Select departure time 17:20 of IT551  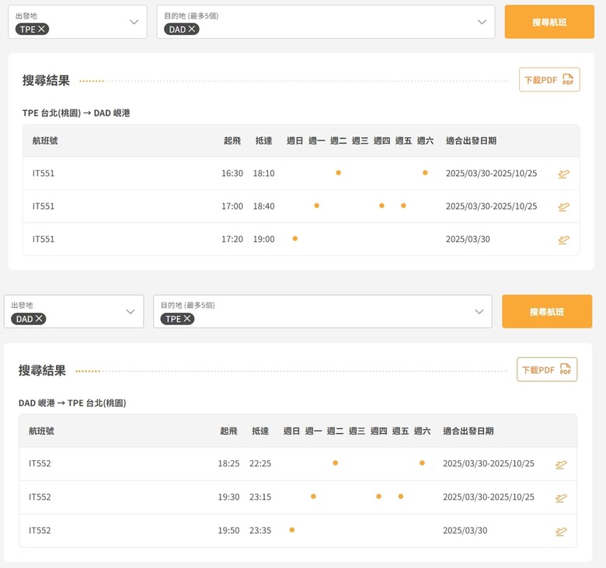coord(232,239)
